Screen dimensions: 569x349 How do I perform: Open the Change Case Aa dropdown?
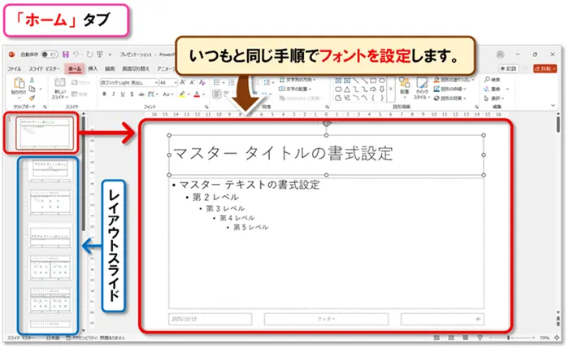tap(168, 94)
